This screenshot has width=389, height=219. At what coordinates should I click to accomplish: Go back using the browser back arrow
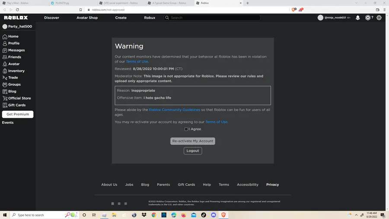pyautogui.click(x=4, y=10)
